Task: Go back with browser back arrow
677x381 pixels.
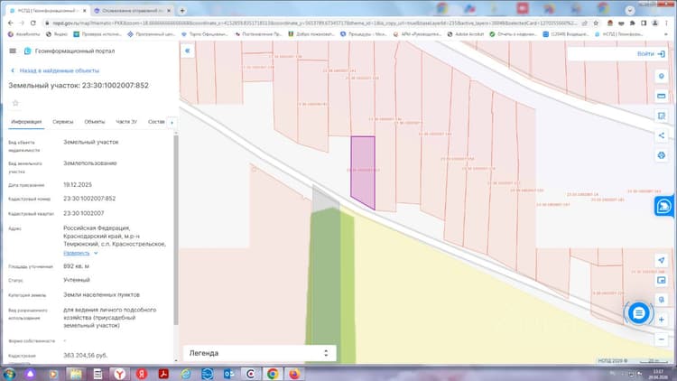Action: (x=11, y=23)
